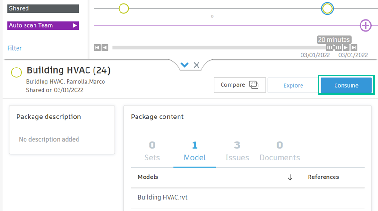Open the Issues tab

pos(237,151)
